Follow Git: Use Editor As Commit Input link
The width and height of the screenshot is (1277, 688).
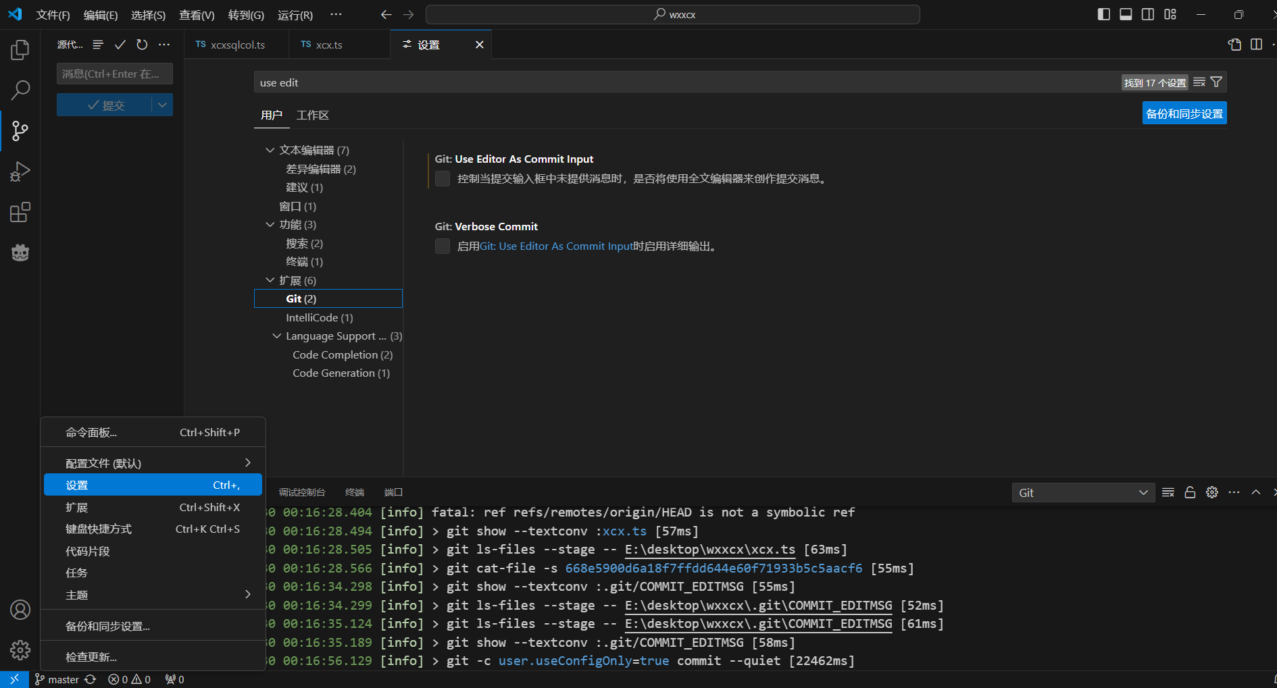(556, 246)
